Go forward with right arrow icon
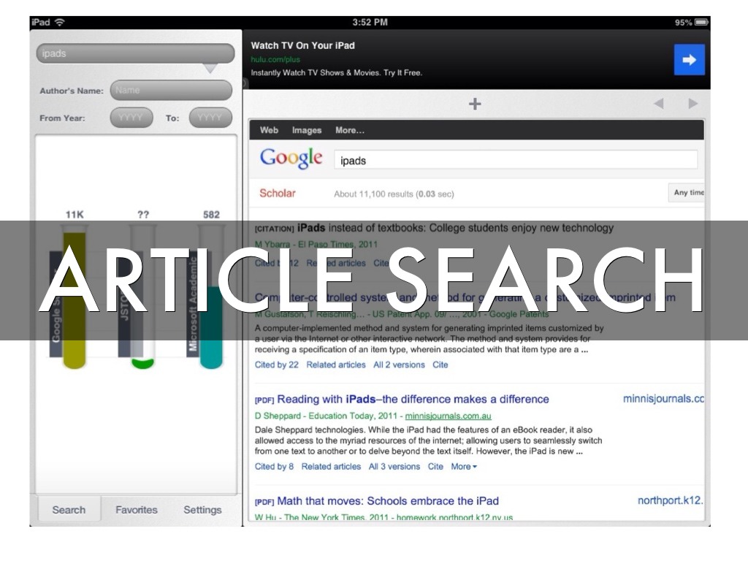Image resolution: width=748 pixels, height=561 pixels. 692,104
